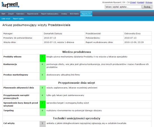Click the Przekaz marketingowy row label
Viewport: 154px width, 127px height.
tap(16, 75)
